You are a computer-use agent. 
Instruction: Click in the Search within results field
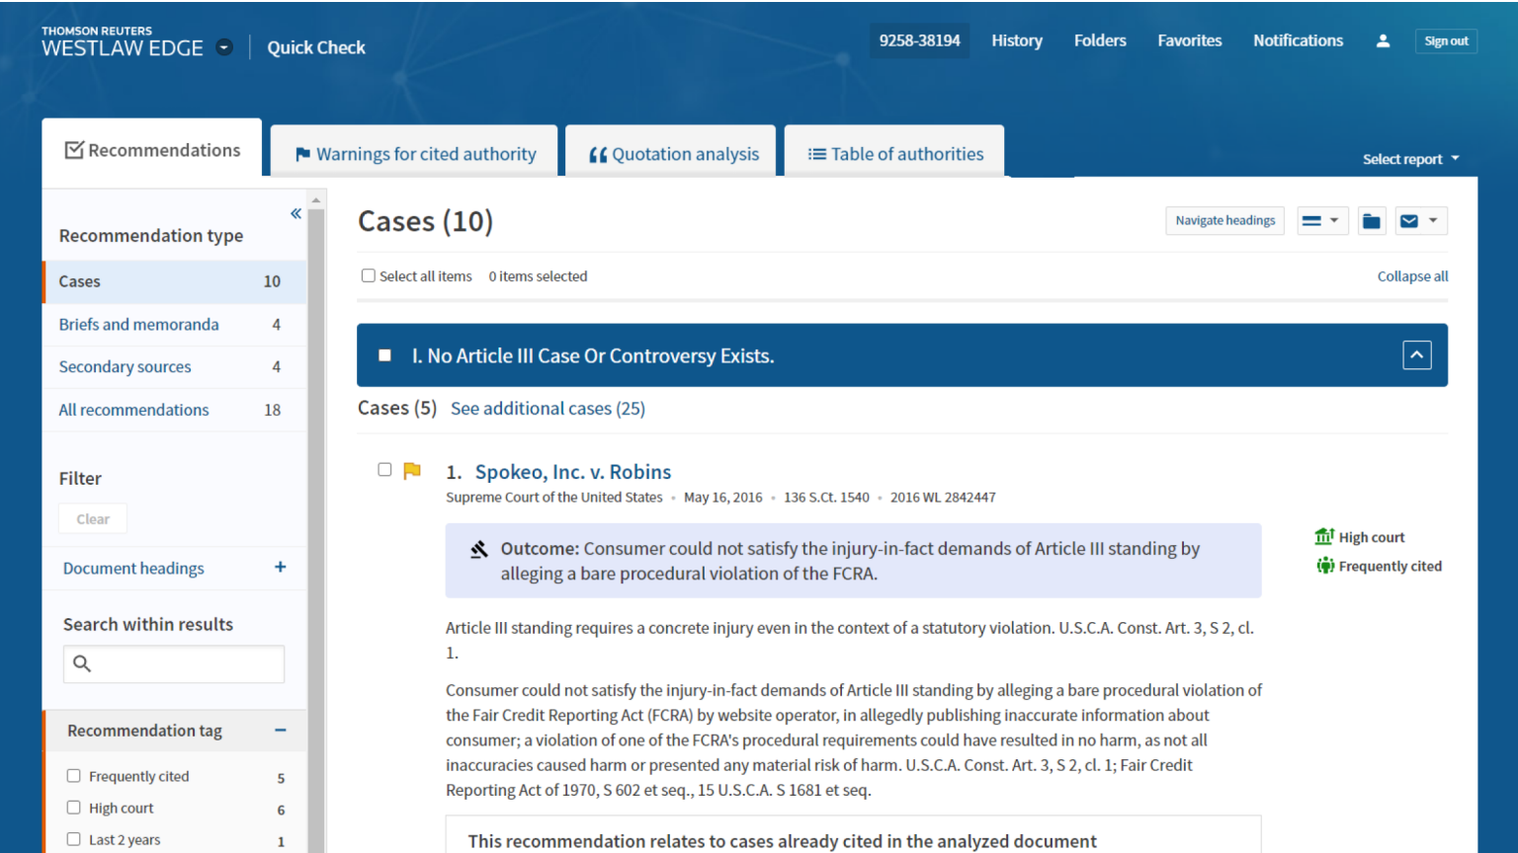pos(188,663)
